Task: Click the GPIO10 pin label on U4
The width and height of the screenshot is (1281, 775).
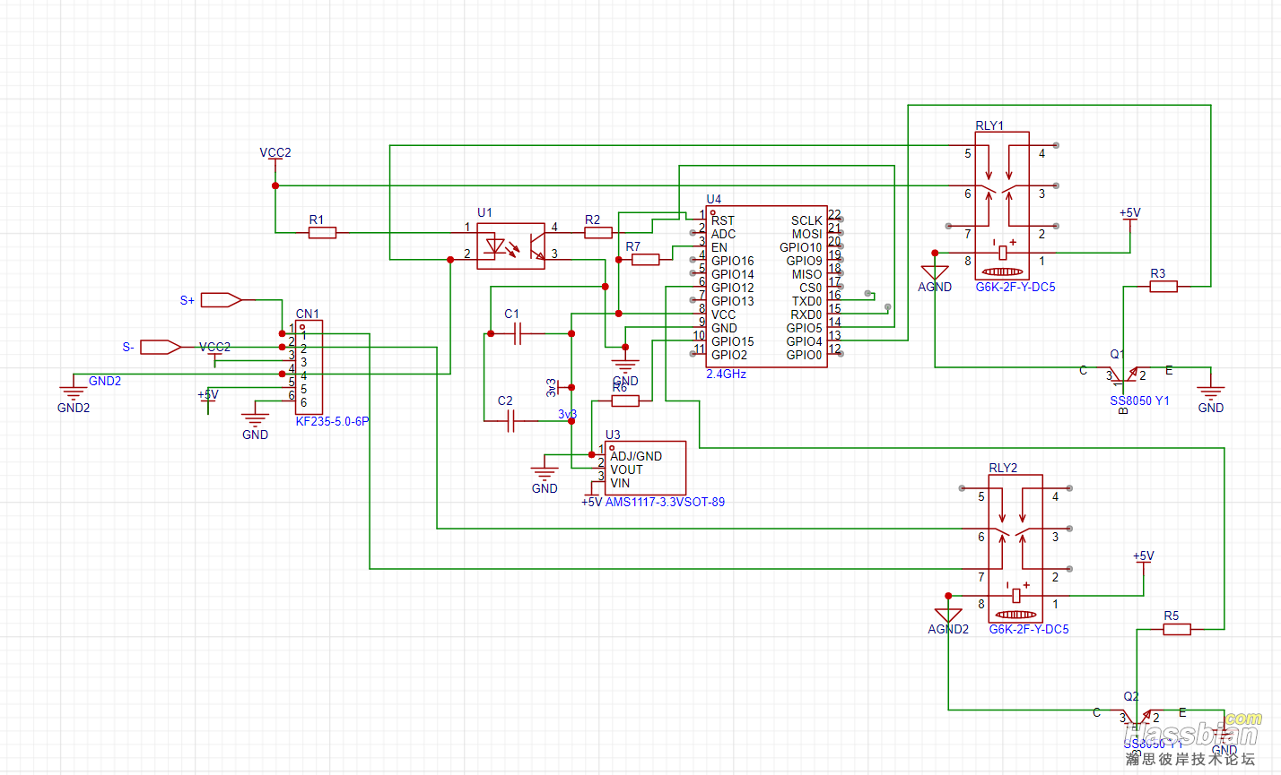Action: [801, 247]
